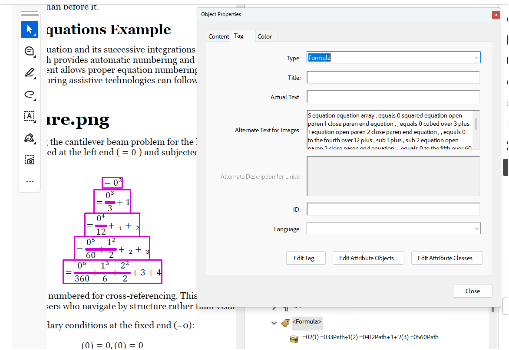
Task: Click the Actual Text input field
Action: tap(393, 97)
